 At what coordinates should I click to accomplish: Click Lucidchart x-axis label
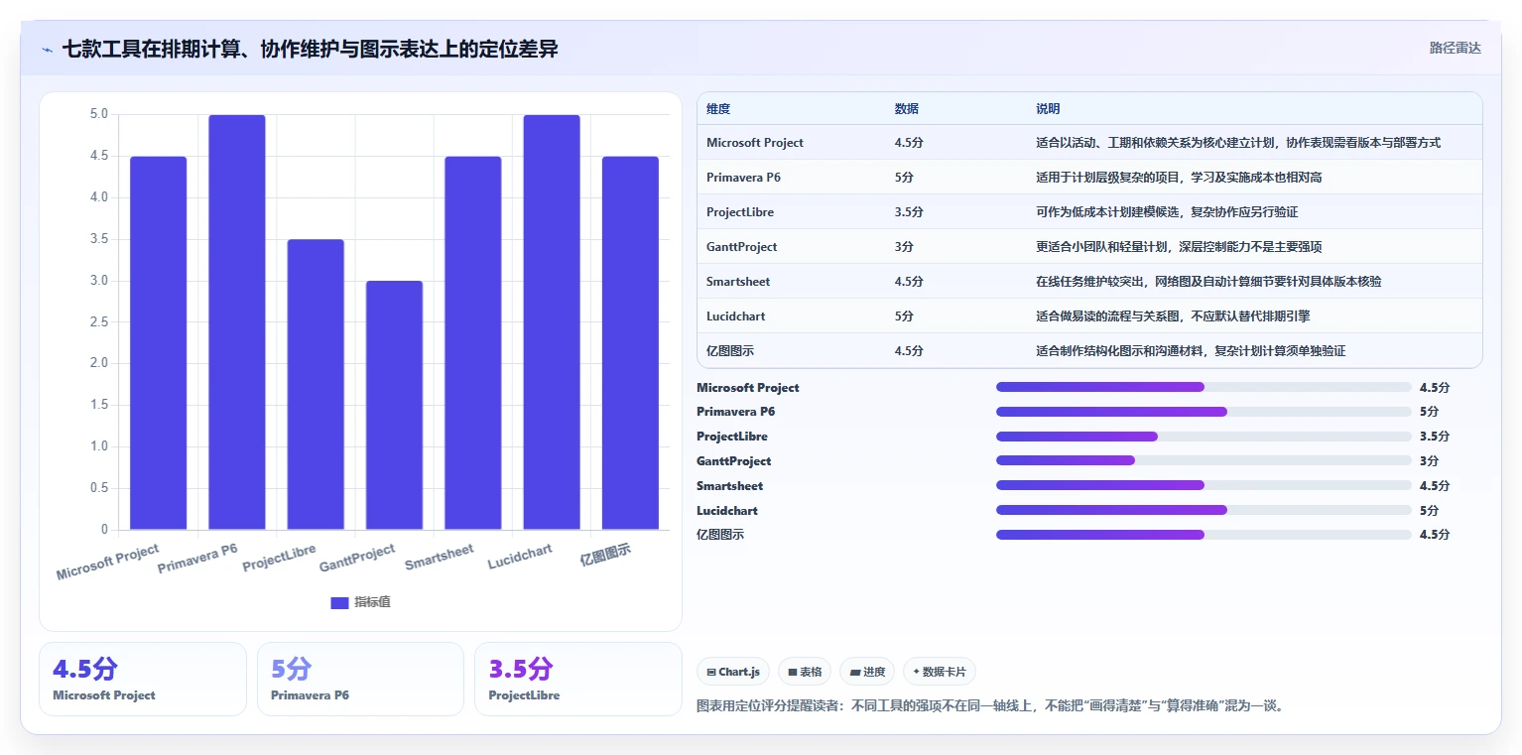pos(521,558)
